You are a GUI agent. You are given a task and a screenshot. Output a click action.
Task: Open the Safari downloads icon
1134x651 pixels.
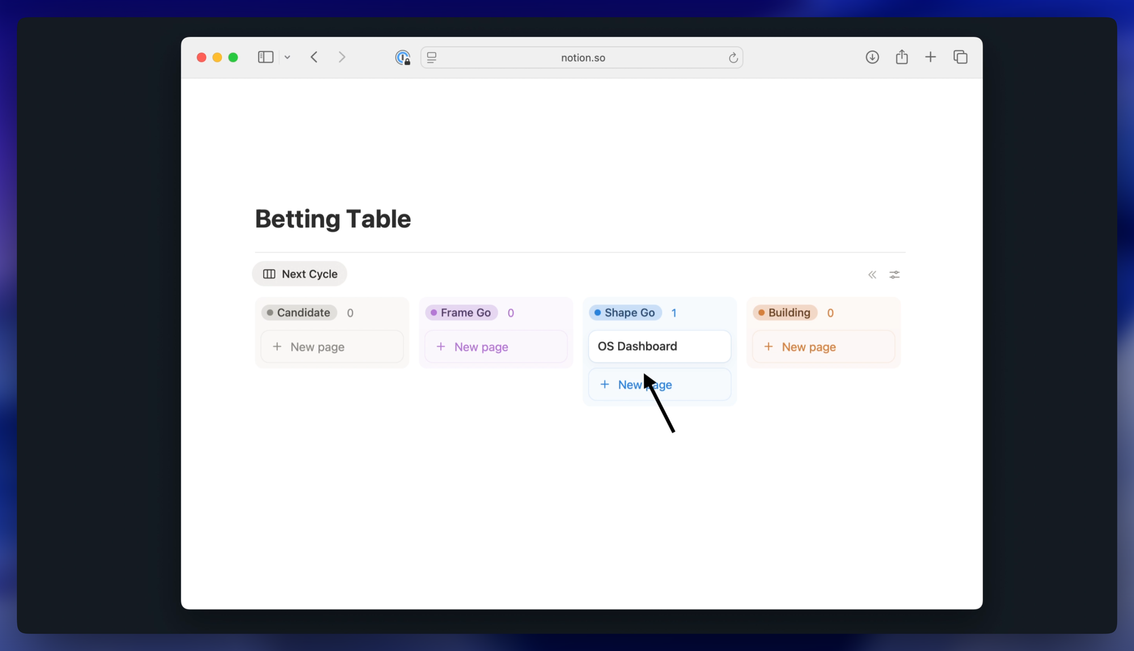[x=872, y=57]
